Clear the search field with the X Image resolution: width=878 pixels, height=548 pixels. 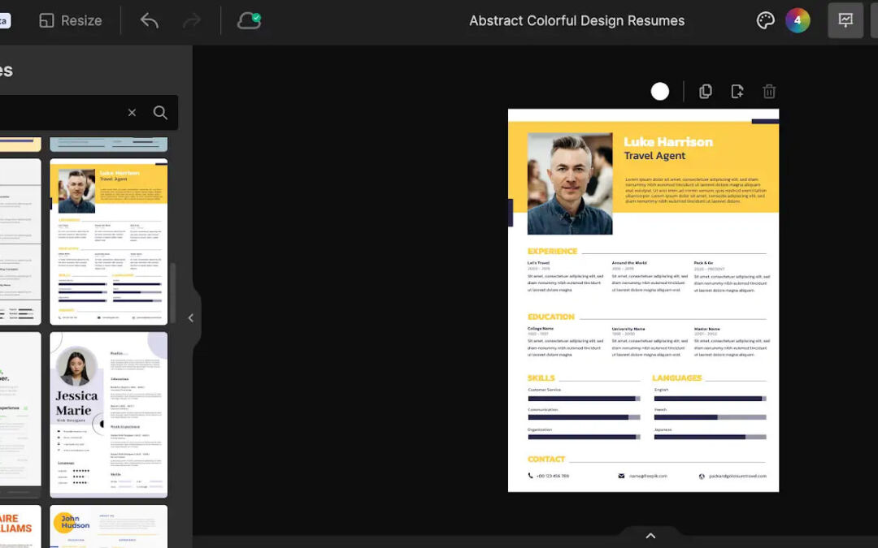132,113
